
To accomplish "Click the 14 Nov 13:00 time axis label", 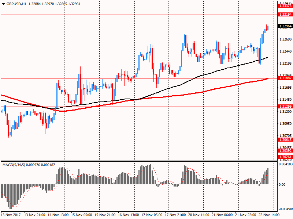I will 58,215.
